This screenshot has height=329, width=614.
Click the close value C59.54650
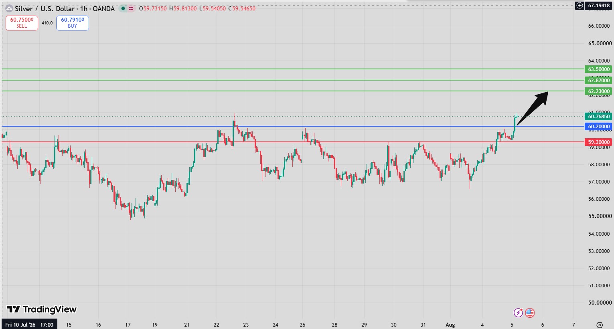coord(242,8)
